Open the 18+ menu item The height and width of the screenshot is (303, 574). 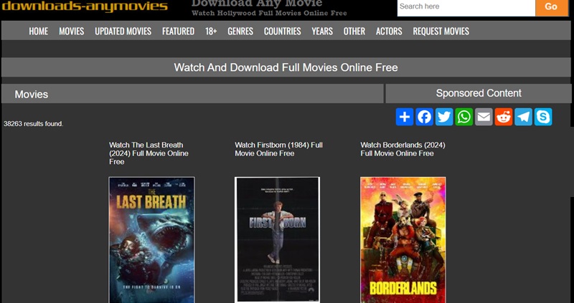[x=211, y=31]
